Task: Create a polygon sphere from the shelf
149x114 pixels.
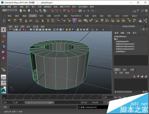Action: [x=10, y=21]
